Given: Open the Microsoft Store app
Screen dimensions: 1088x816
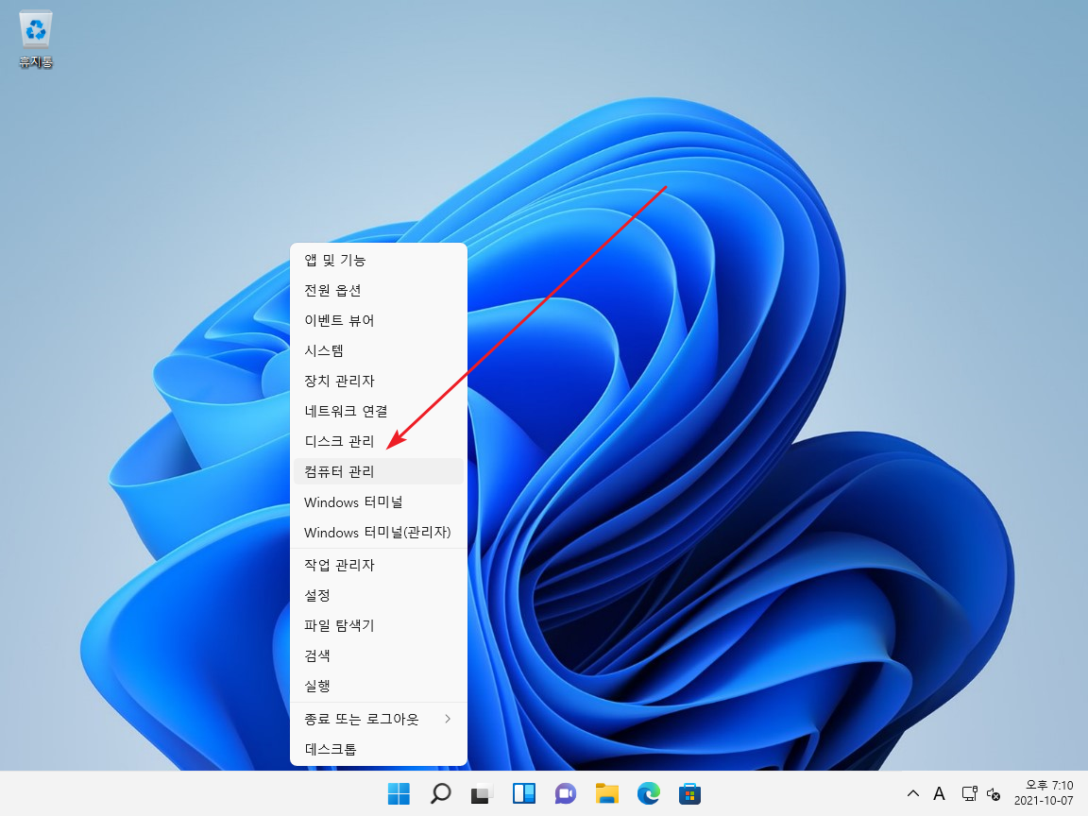Looking at the screenshot, I should click(x=689, y=792).
